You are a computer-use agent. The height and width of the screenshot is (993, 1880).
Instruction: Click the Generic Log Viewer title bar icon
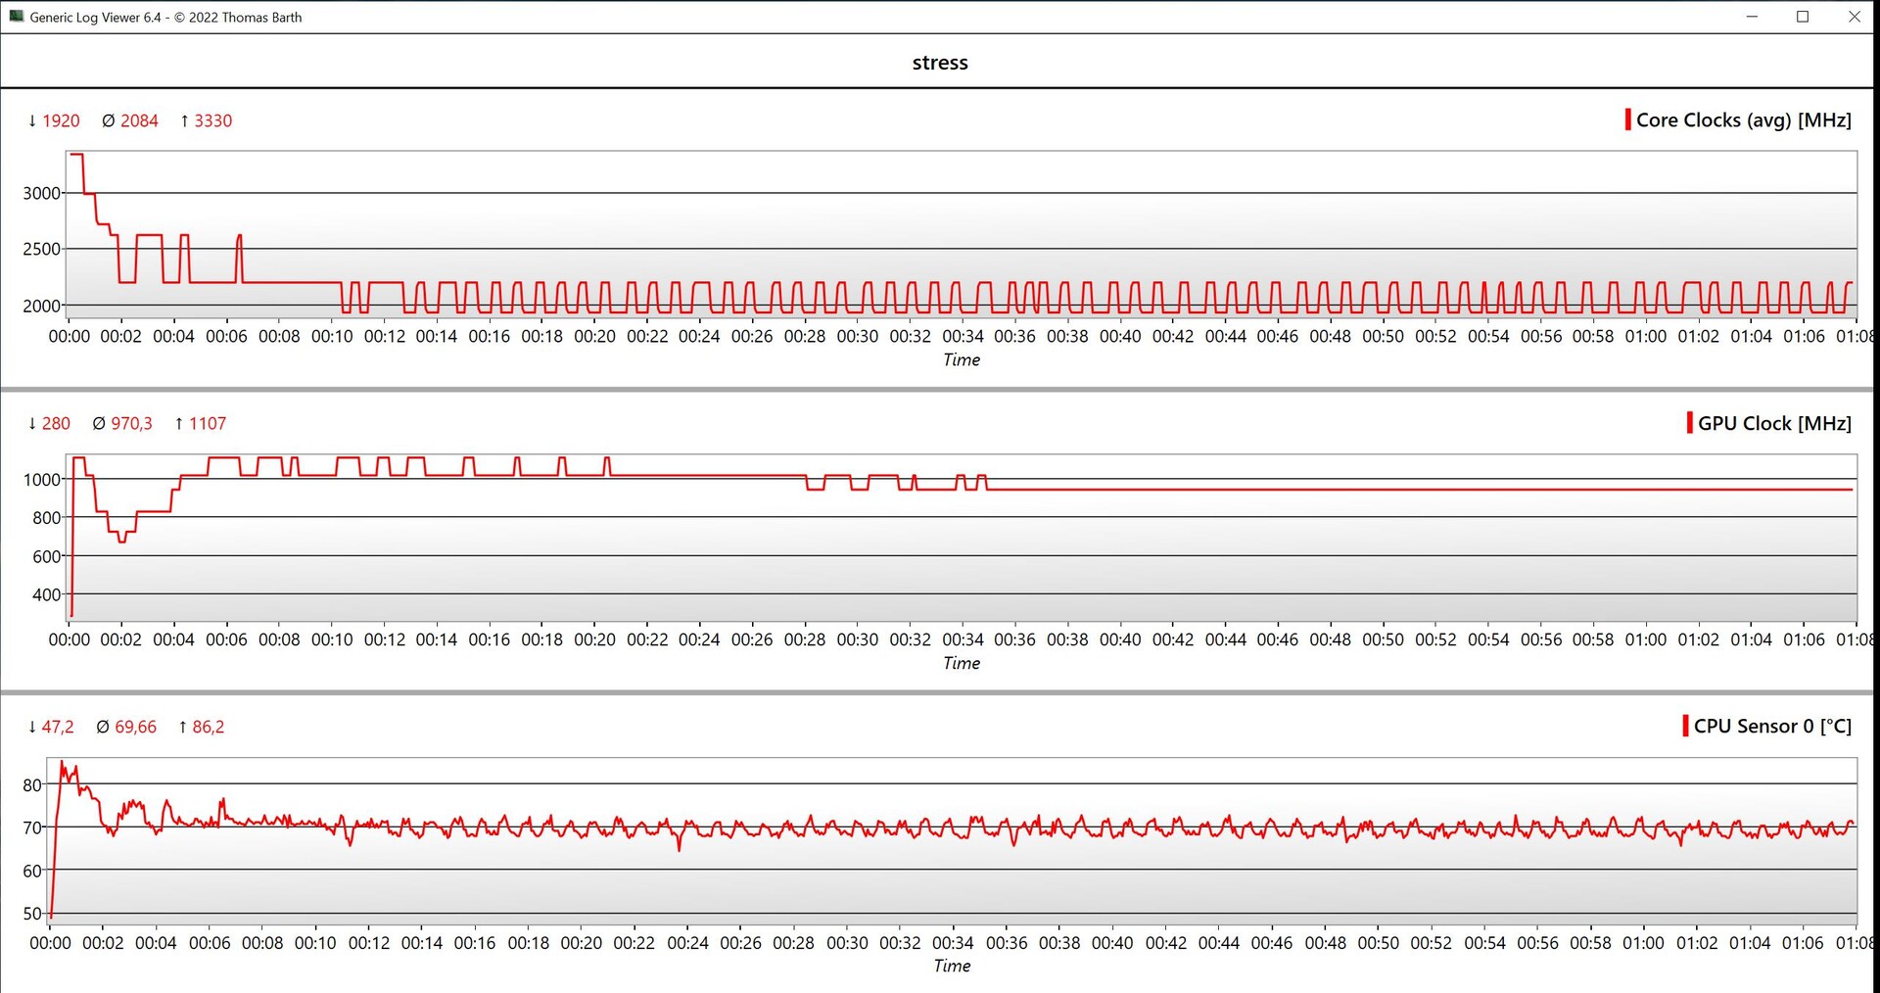pyautogui.click(x=16, y=17)
